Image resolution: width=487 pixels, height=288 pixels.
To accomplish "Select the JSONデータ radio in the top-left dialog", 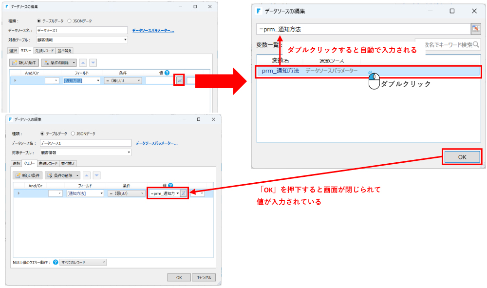I will pos(70,21).
